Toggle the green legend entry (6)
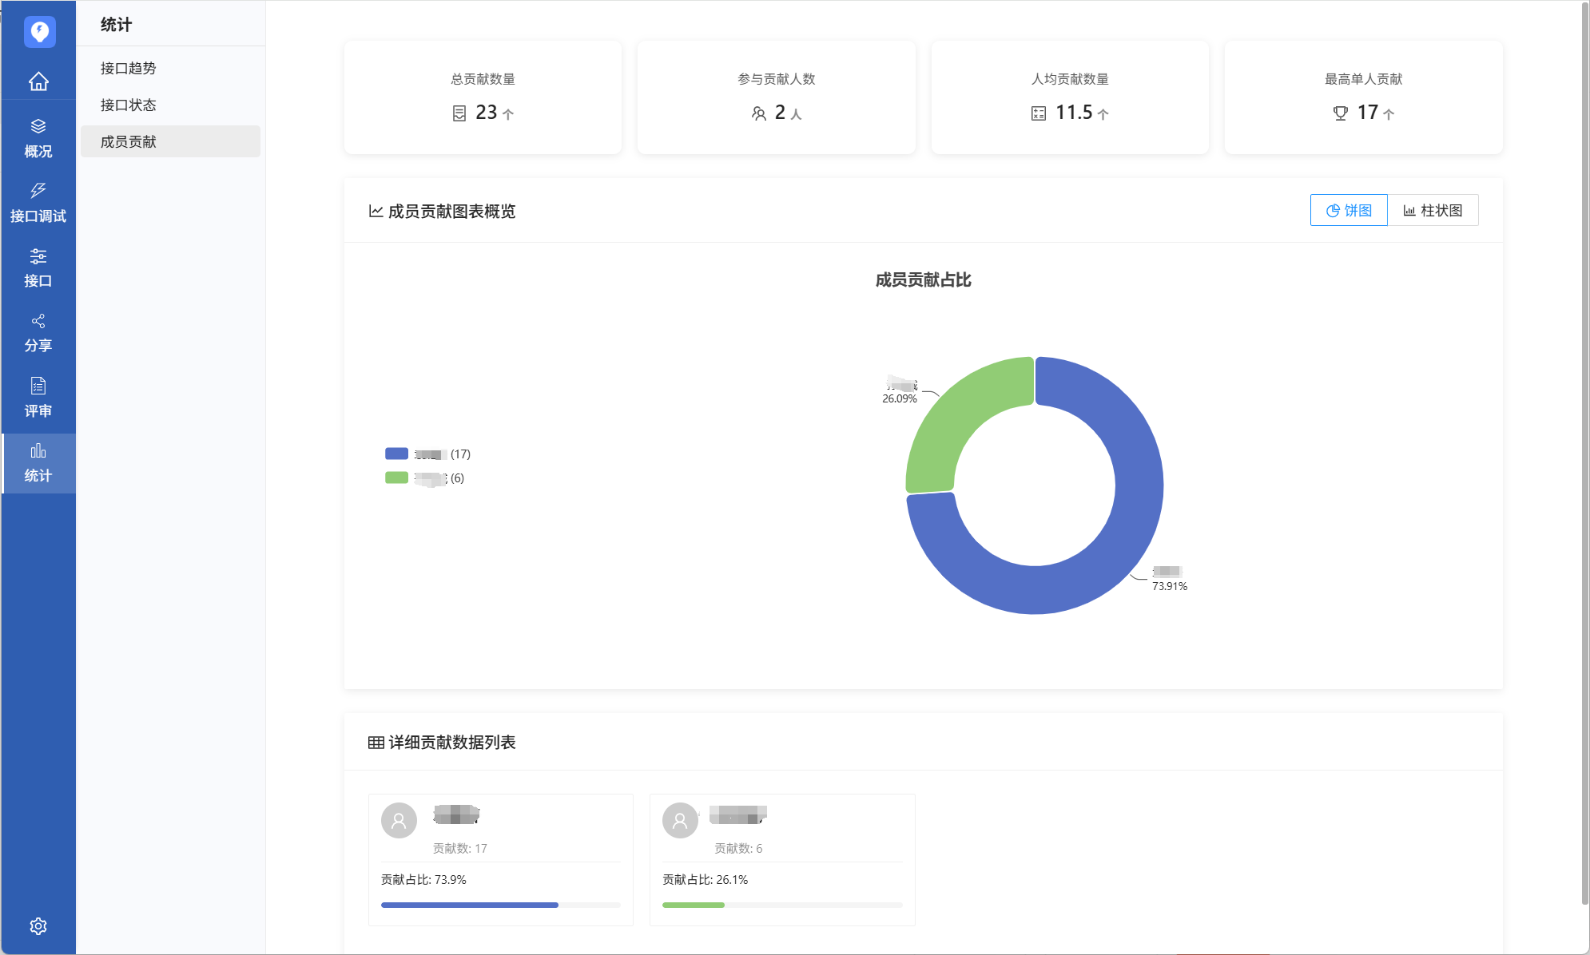 click(424, 477)
